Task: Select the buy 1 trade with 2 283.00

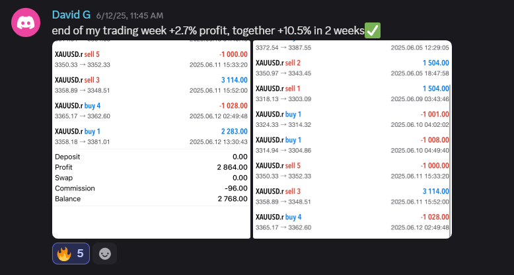Action: pos(151,137)
